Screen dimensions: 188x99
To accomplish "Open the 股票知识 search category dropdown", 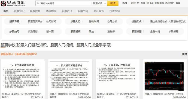I will 99,3.
